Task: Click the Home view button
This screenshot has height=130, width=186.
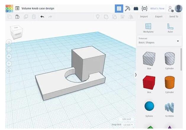Action: click(9, 42)
